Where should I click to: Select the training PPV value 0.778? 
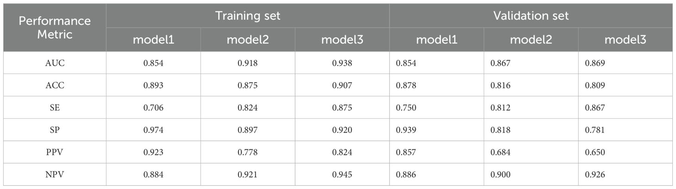pos(248,152)
